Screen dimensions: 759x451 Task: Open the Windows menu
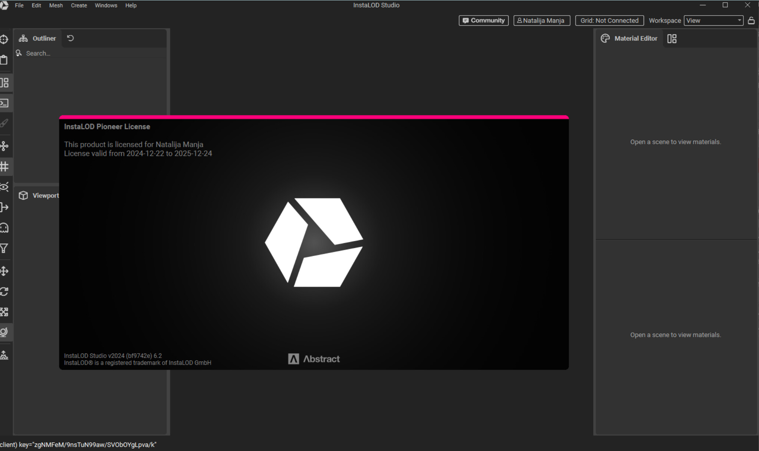106,5
